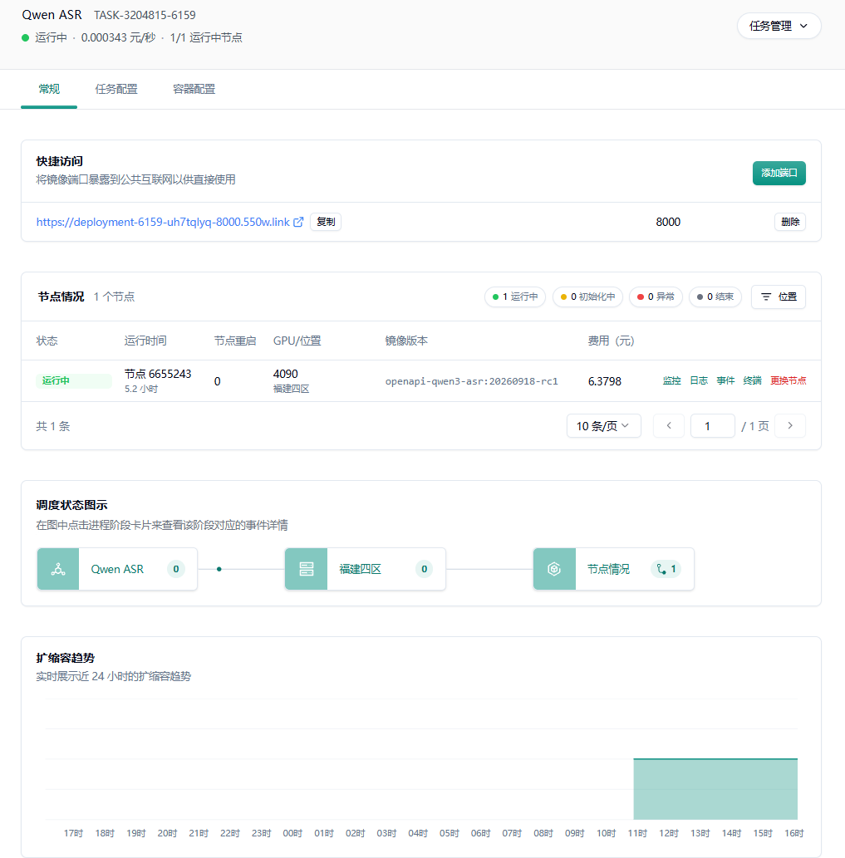Click the filter icon on 位置 button

pos(766,297)
